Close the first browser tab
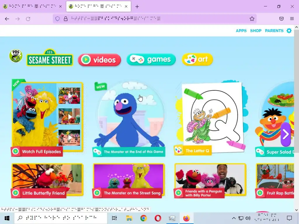 (60, 6)
